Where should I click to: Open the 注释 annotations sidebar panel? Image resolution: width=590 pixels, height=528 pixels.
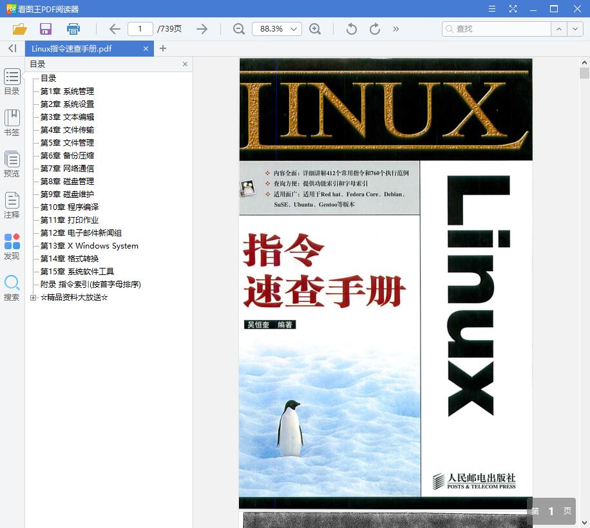click(x=12, y=205)
